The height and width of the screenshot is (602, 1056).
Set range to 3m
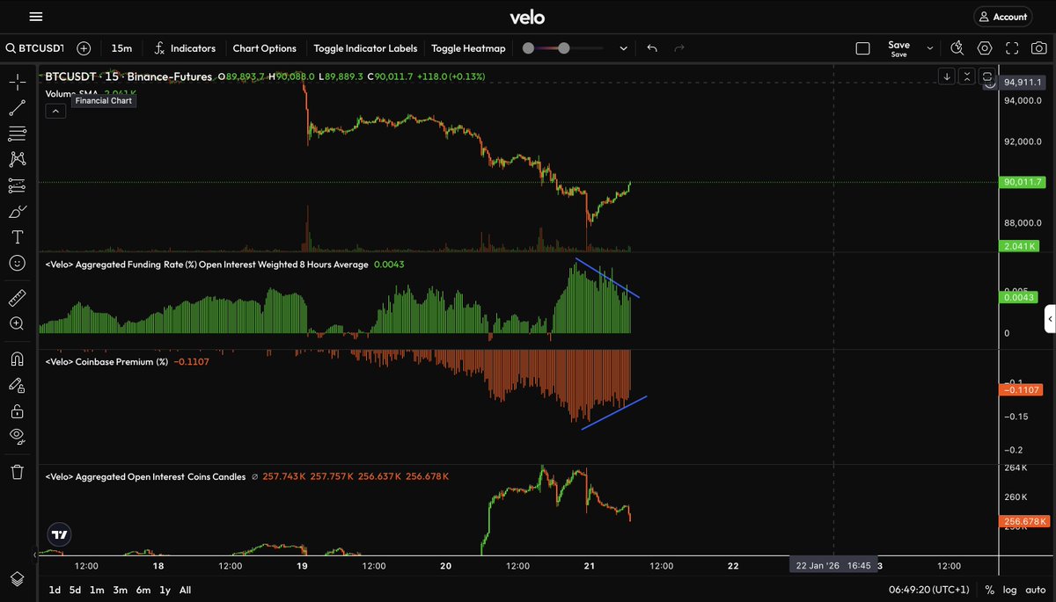click(120, 590)
